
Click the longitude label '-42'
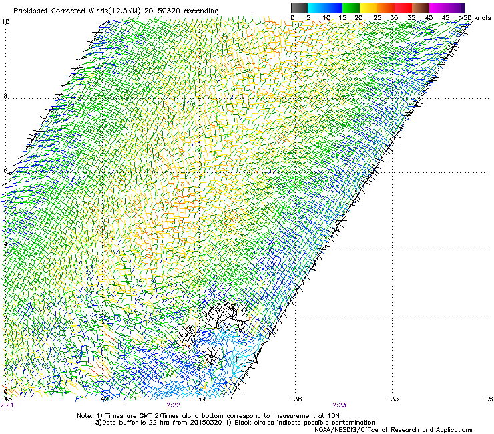(x=103, y=399)
